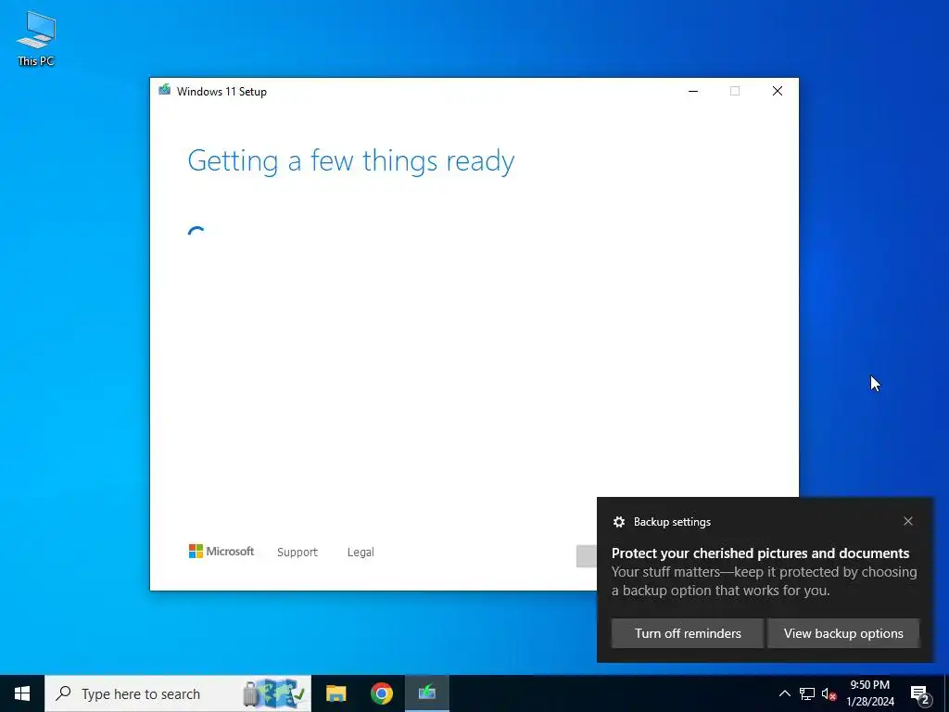
Task: Click View backup options button
Action: (843, 633)
